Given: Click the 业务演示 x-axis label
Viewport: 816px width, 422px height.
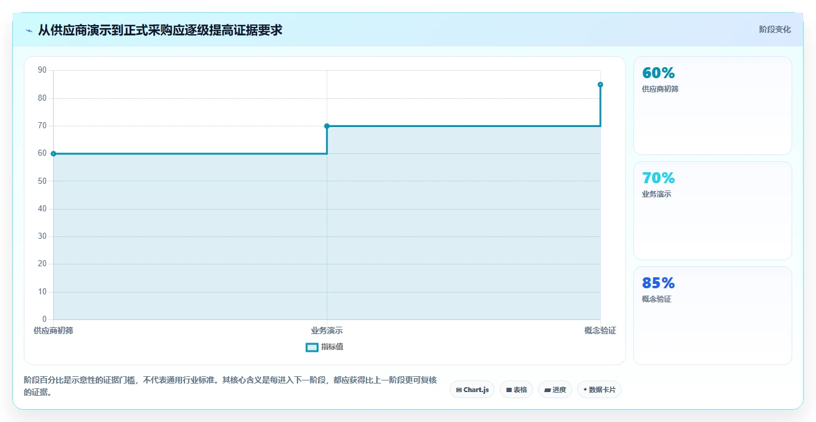Looking at the screenshot, I should 327,330.
